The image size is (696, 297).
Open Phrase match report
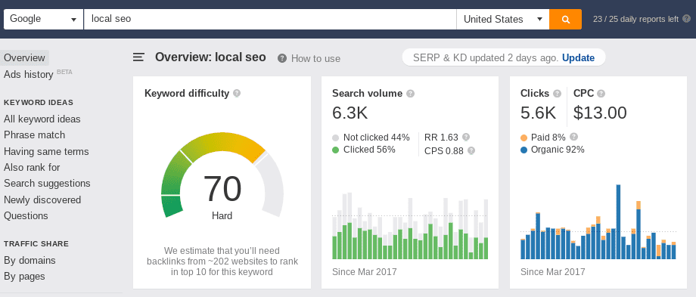tap(34, 135)
